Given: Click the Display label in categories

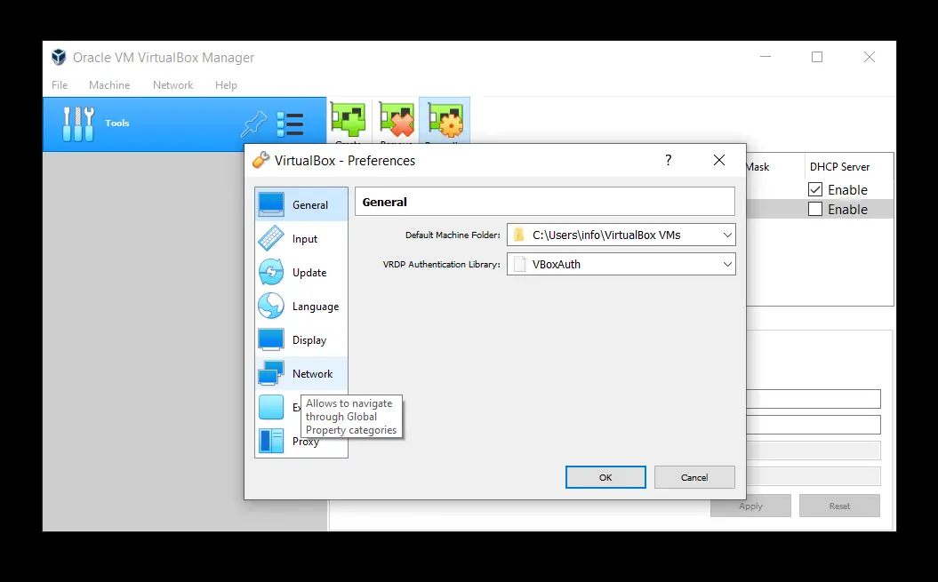Looking at the screenshot, I should tap(309, 339).
